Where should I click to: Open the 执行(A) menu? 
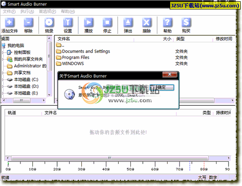click(27, 11)
